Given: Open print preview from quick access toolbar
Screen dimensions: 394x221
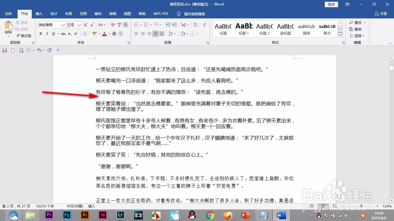Looking at the screenshot, I should point(21,50).
